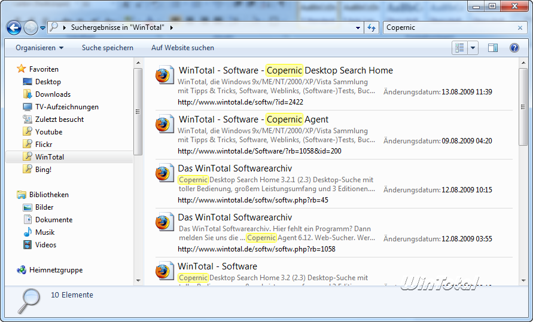Image resolution: width=533 pixels, height=322 pixels.
Task: Expand the view options dropdown arrow
Action: pos(473,48)
